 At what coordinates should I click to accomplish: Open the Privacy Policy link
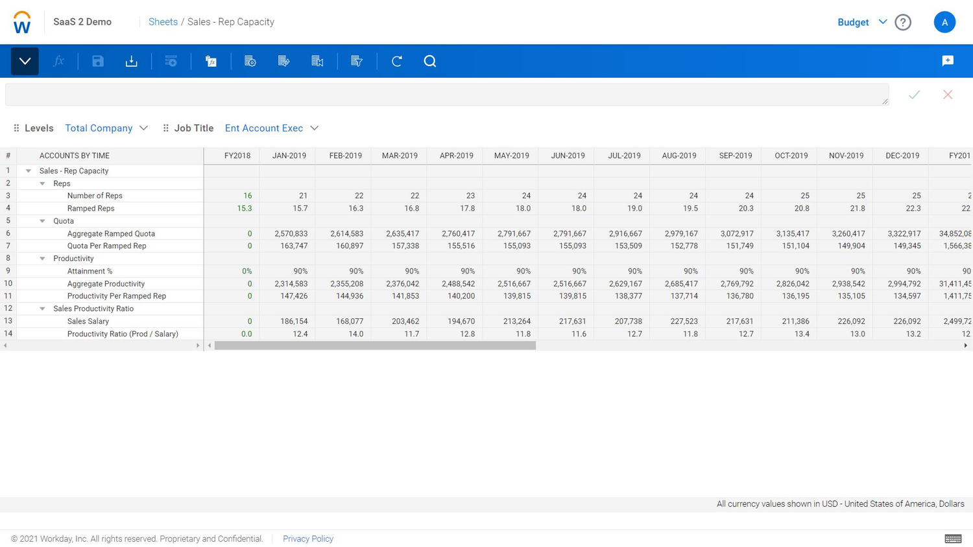tap(307, 539)
